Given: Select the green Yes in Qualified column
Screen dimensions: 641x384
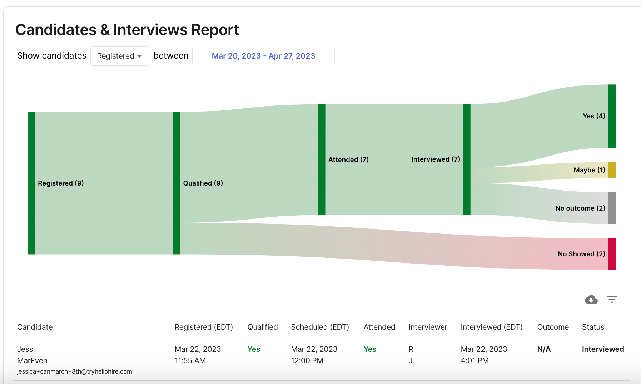Looking at the screenshot, I should tap(254, 349).
